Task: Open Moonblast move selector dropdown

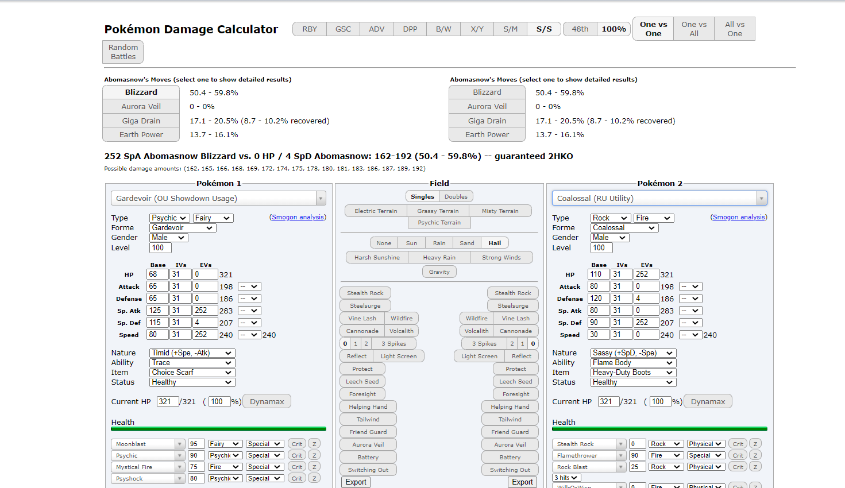Action: pyautogui.click(x=148, y=444)
